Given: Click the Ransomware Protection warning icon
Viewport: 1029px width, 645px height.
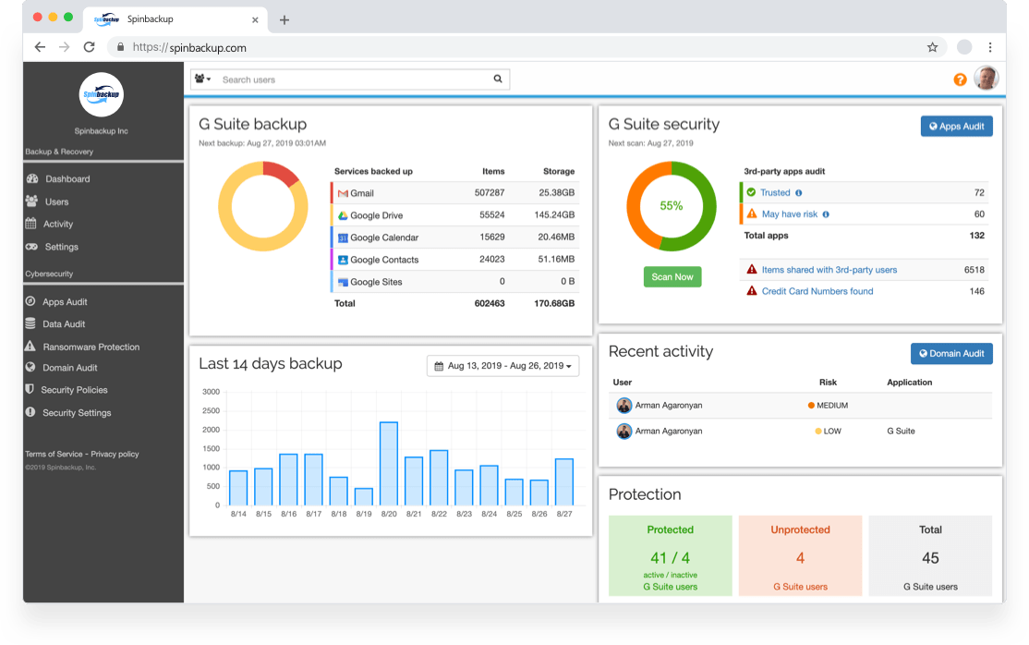Looking at the screenshot, I should click(x=30, y=347).
